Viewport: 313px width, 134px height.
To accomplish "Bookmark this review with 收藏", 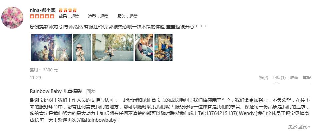I will (294, 78).
